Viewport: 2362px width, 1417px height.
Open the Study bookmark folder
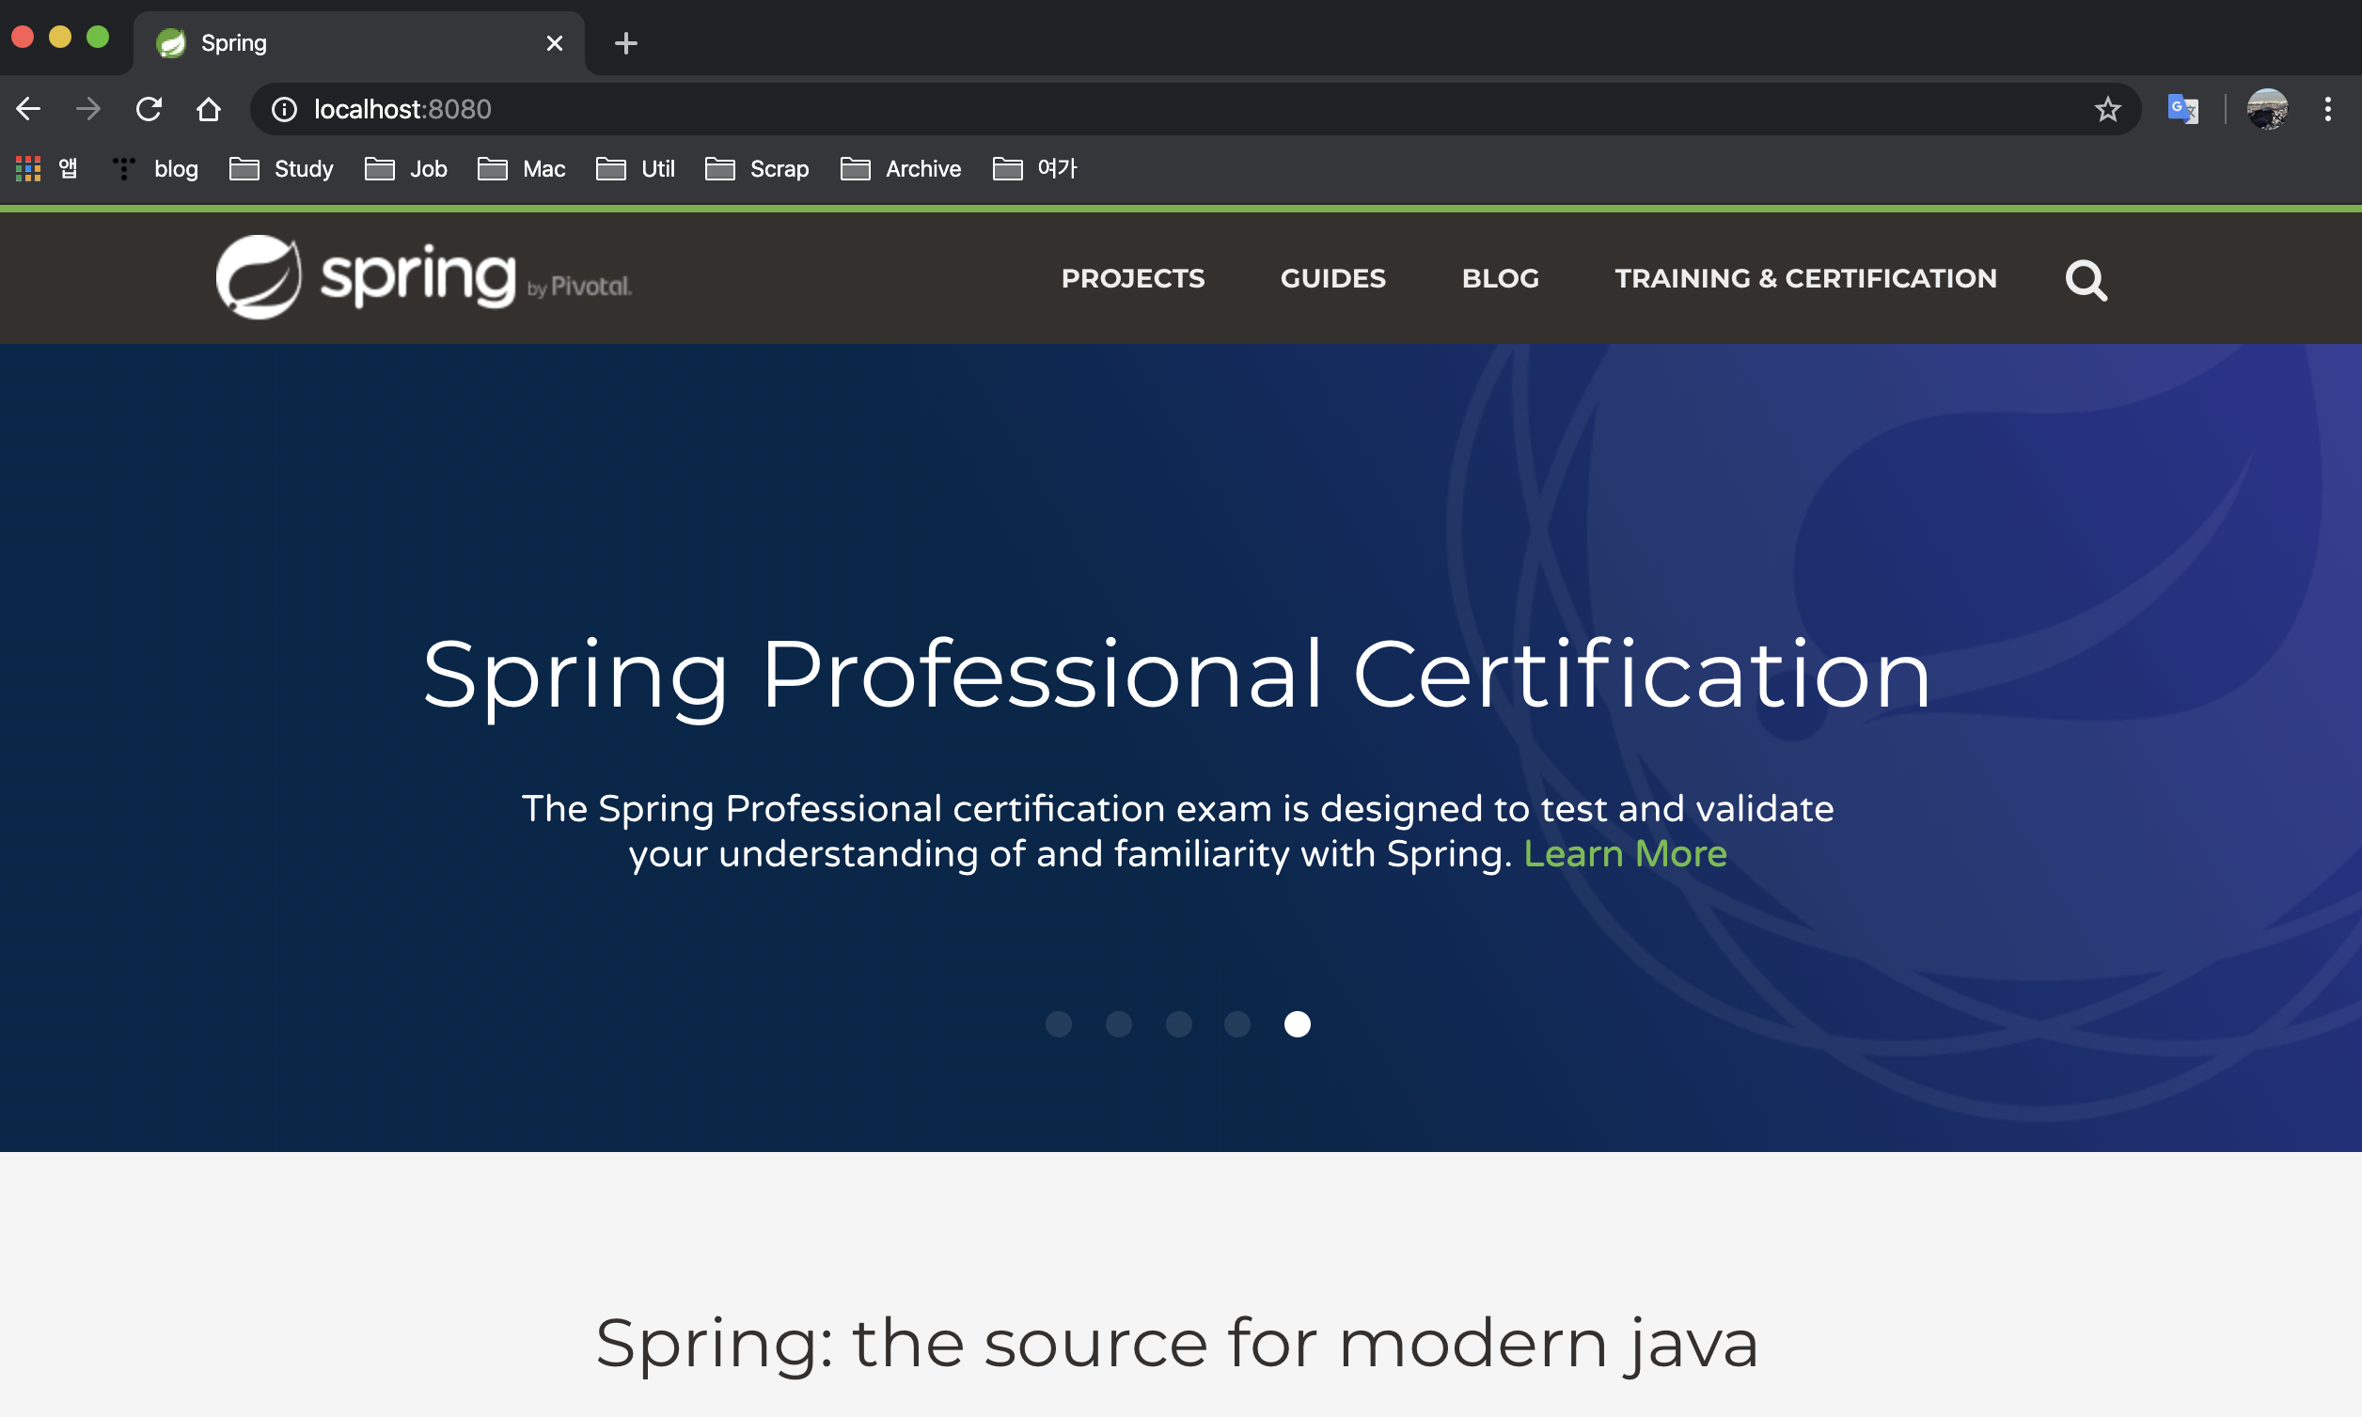[281, 169]
